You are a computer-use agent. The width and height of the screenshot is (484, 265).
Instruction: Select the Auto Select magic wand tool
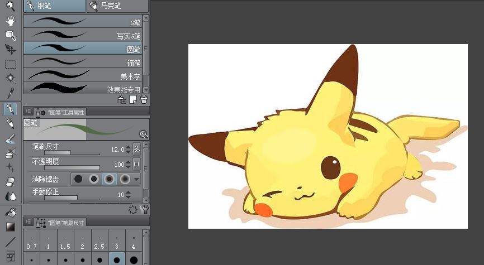coord(11,78)
